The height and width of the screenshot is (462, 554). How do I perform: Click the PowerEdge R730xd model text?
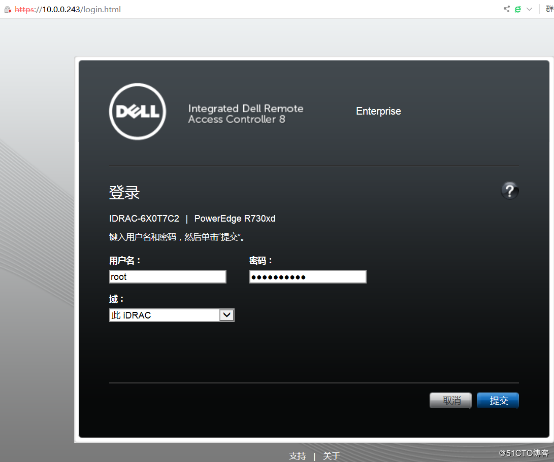235,219
